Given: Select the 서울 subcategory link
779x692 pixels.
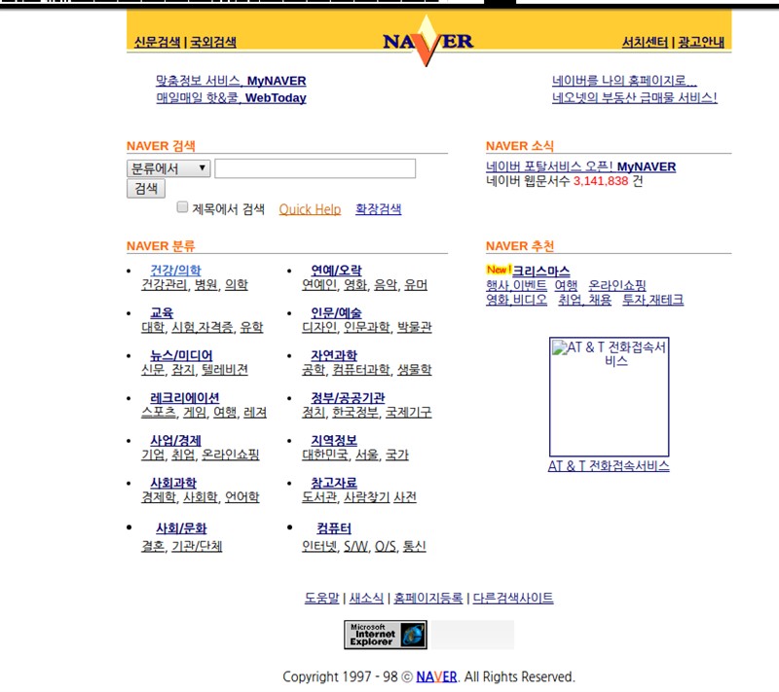Looking at the screenshot, I should click(367, 455).
